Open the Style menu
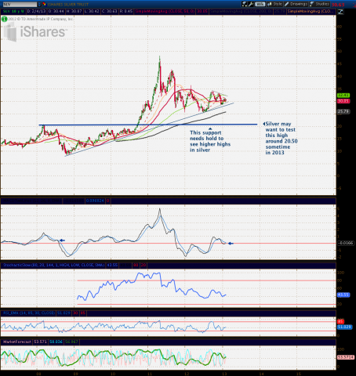The width and height of the screenshot is (356, 376). tap(274, 4)
